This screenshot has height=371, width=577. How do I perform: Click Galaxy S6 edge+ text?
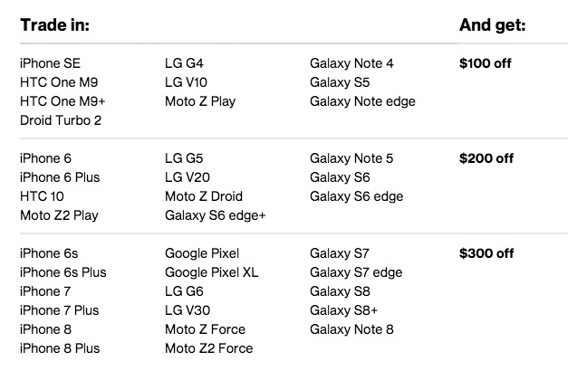click(x=215, y=215)
